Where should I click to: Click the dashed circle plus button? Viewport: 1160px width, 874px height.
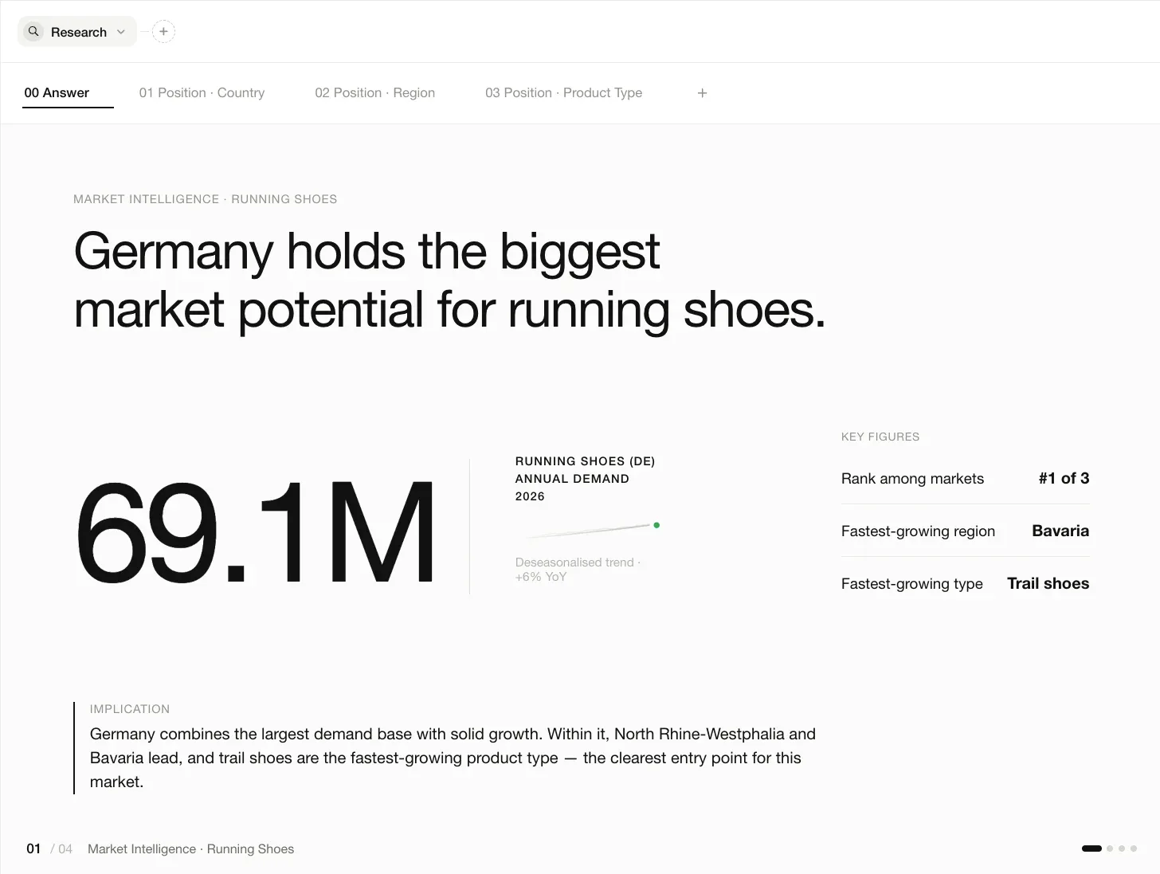tap(163, 32)
